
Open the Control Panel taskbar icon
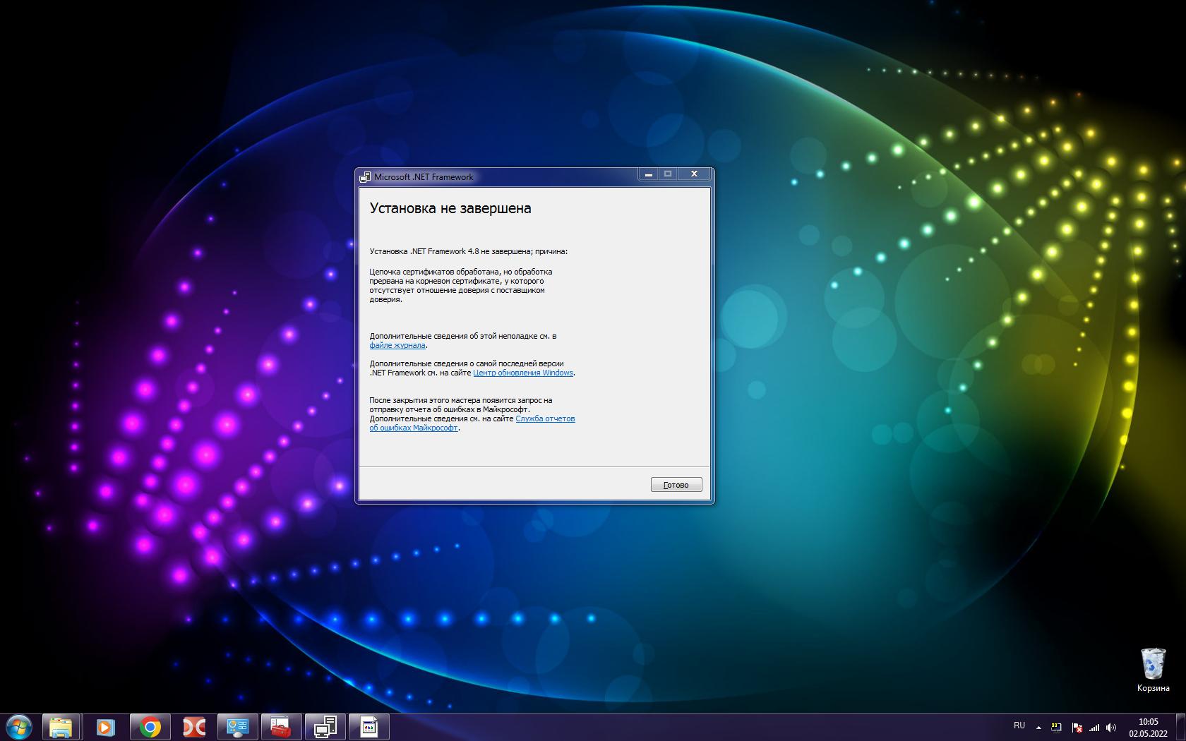pyautogui.click(x=237, y=727)
